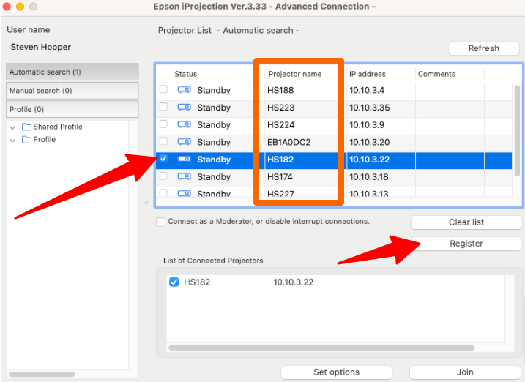This screenshot has height=382, width=525.
Task: Click IP address 10.10.3.20
Action: click(369, 142)
